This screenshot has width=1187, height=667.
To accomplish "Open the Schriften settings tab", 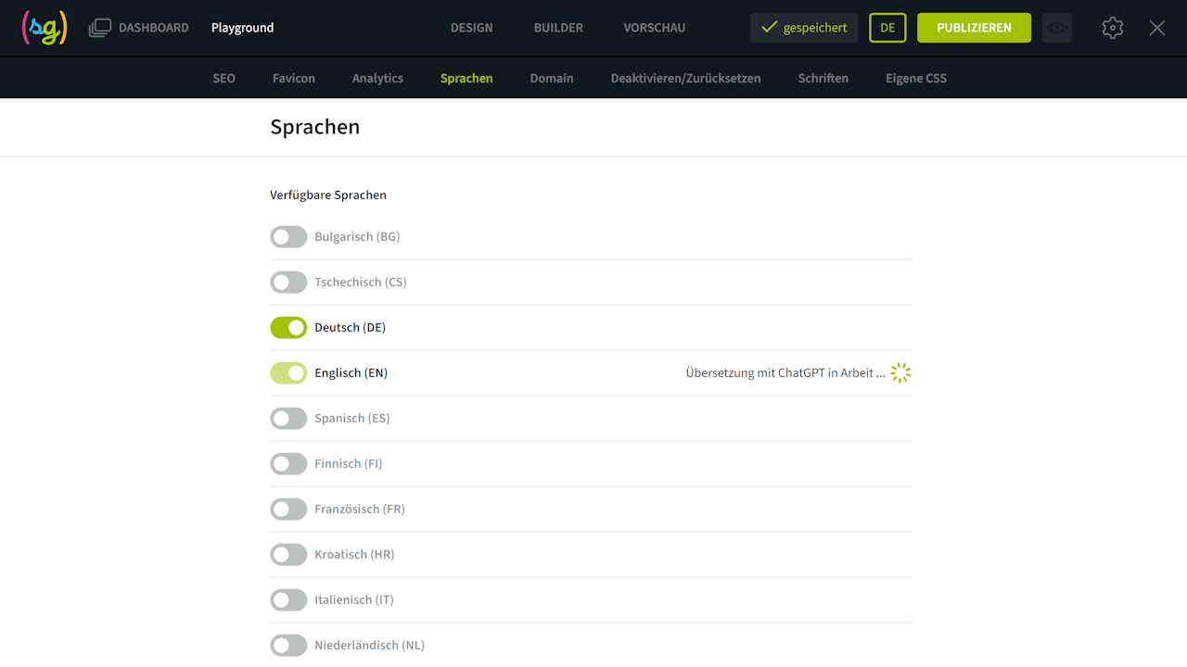I will (823, 78).
